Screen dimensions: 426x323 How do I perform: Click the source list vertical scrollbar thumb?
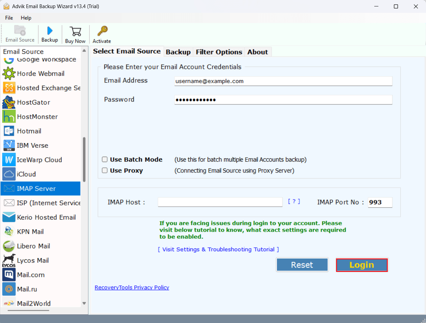point(84,159)
